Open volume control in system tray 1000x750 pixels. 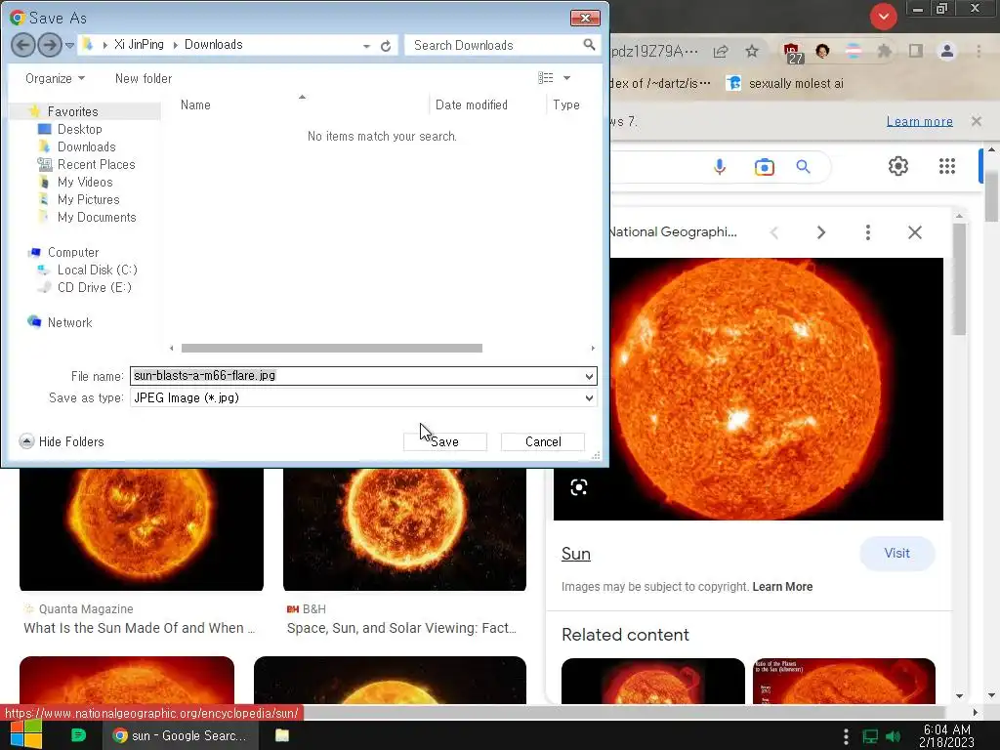893,736
